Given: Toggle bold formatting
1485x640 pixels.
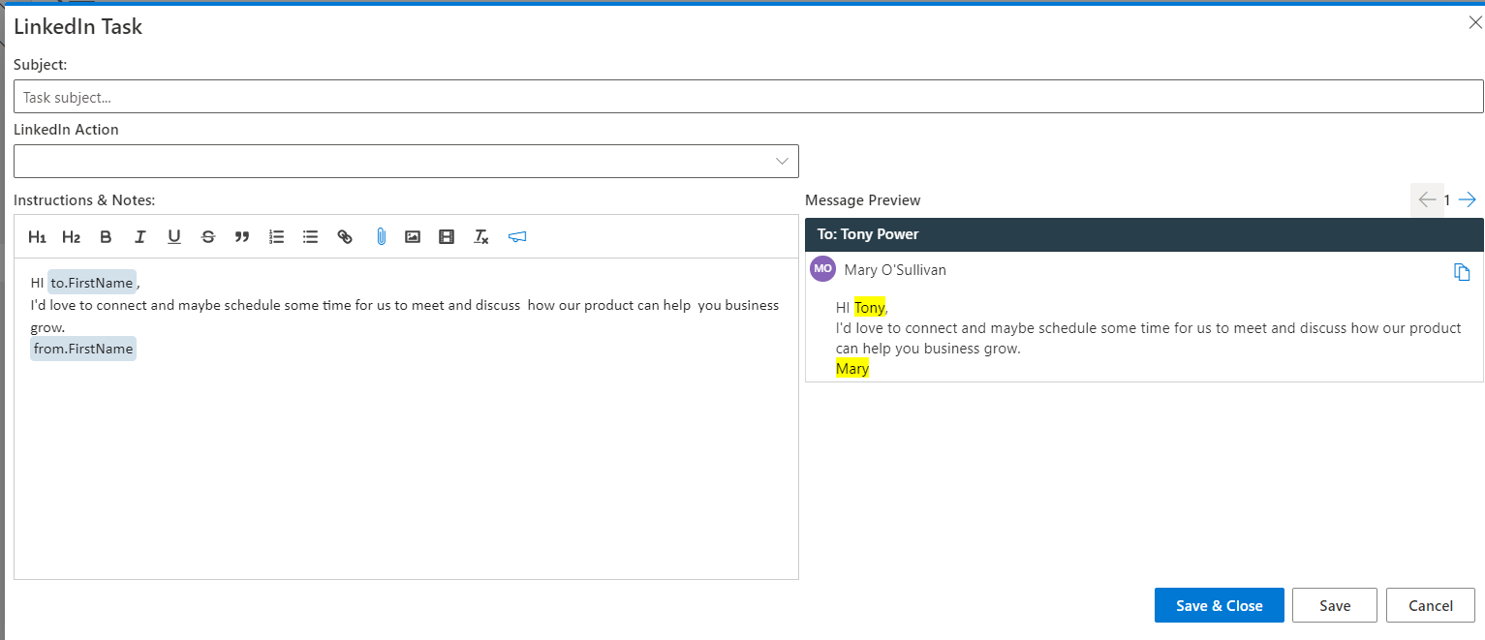Looking at the screenshot, I should click(107, 237).
